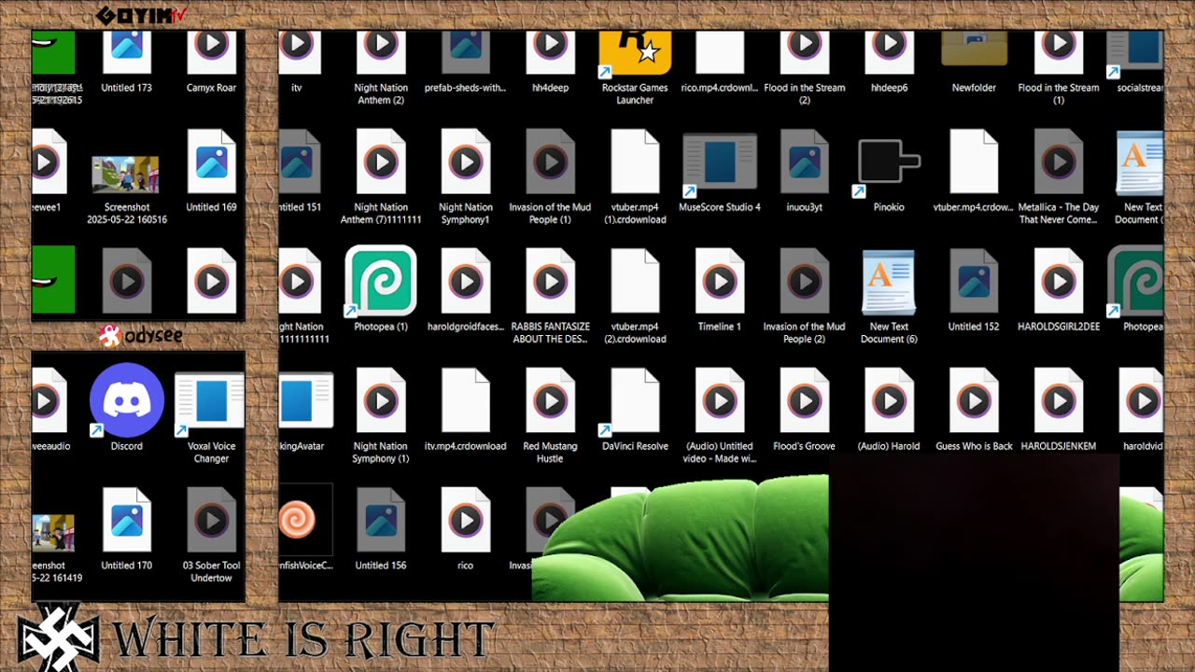Open New Text Document (6) file
This screenshot has height=672, width=1195.
coord(889,281)
